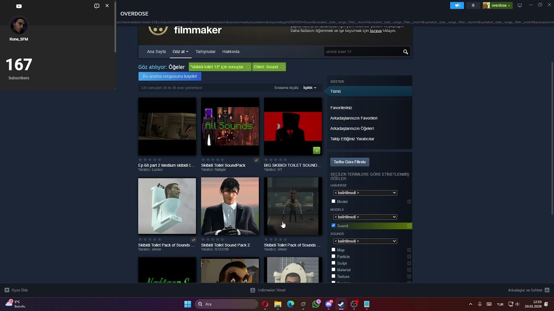Click the 'buraya' link
The height and width of the screenshot is (311, 554).
pyautogui.click(x=376, y=31)
